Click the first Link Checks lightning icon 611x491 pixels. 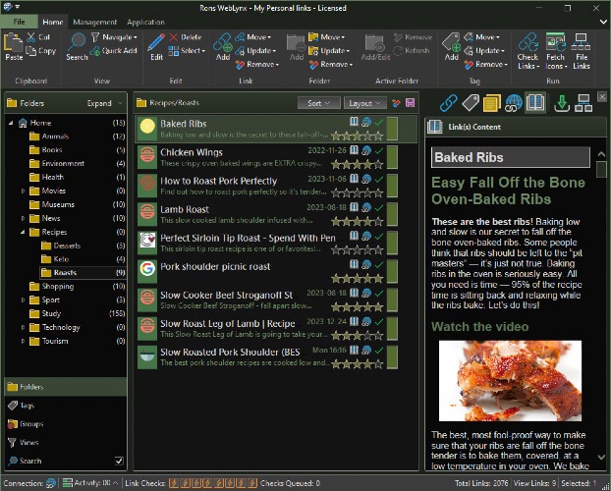[174, 483]
